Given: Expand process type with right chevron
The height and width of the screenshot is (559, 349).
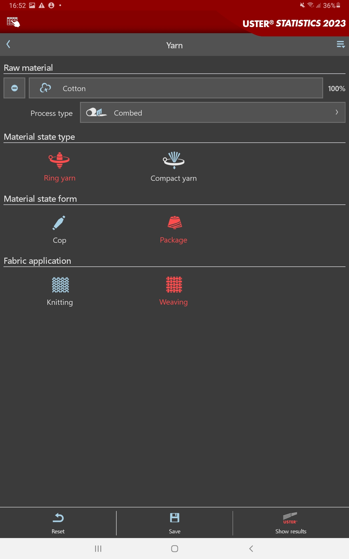Looking at the screenshot, I should (x=337, y=112).
